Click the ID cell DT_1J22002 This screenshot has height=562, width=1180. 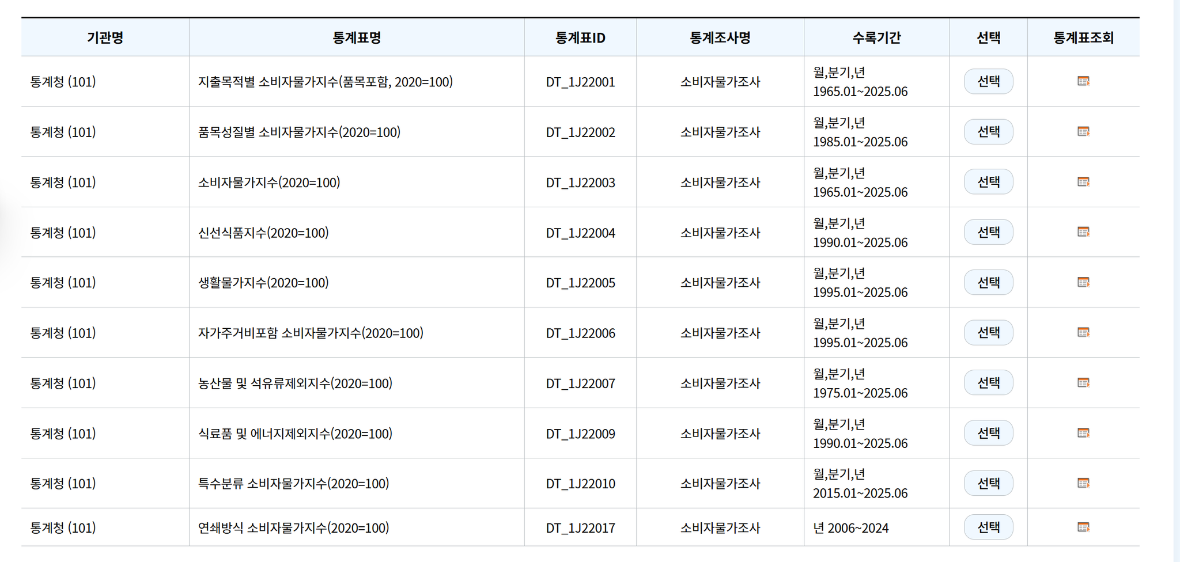(x=580, y=132)
